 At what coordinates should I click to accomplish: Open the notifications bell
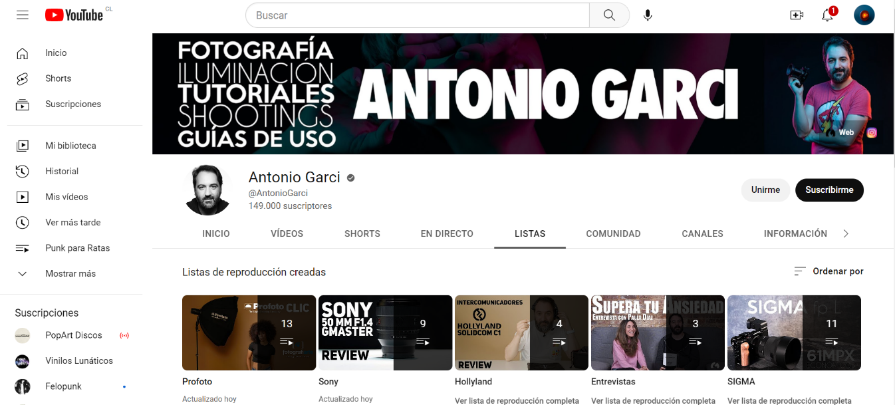pos(827,15)
